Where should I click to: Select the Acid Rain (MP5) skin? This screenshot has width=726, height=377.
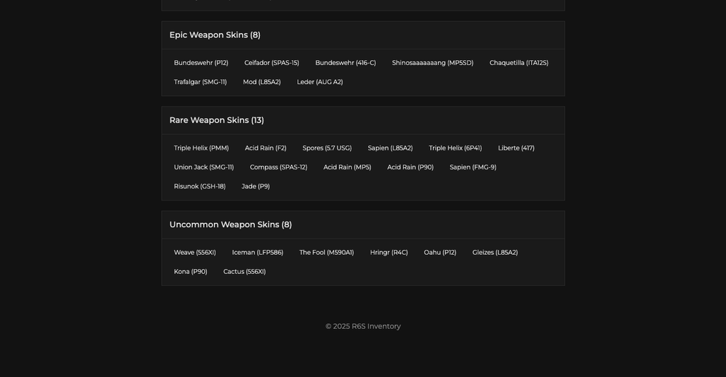point(347,167)
